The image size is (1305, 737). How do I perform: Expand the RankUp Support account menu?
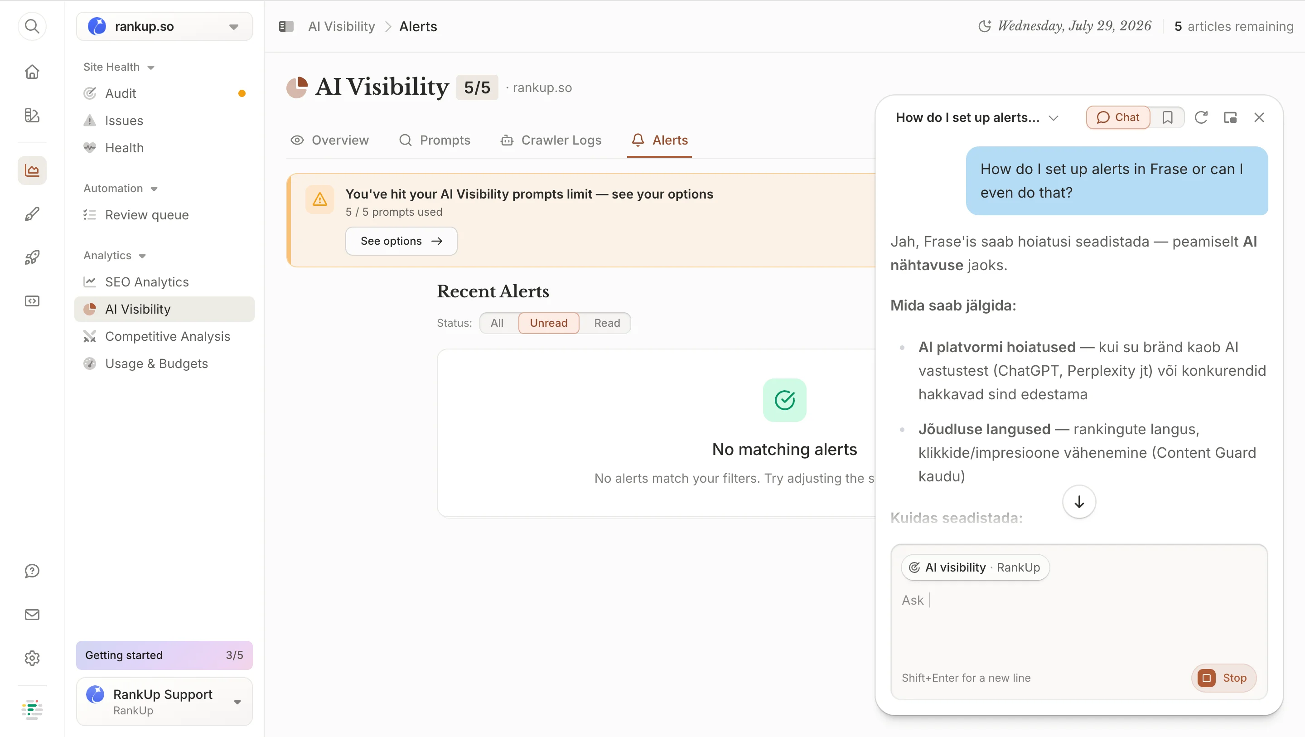[x=164, y=702]
